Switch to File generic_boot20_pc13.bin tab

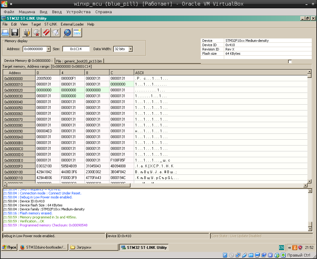pyautogui.click(x=79, y=61)
